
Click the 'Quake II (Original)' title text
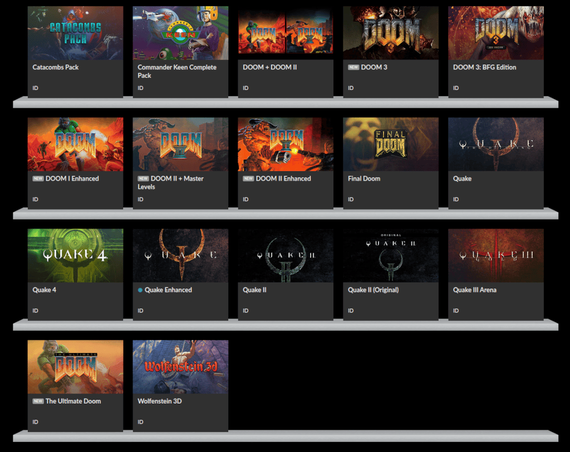pos(374,290)
